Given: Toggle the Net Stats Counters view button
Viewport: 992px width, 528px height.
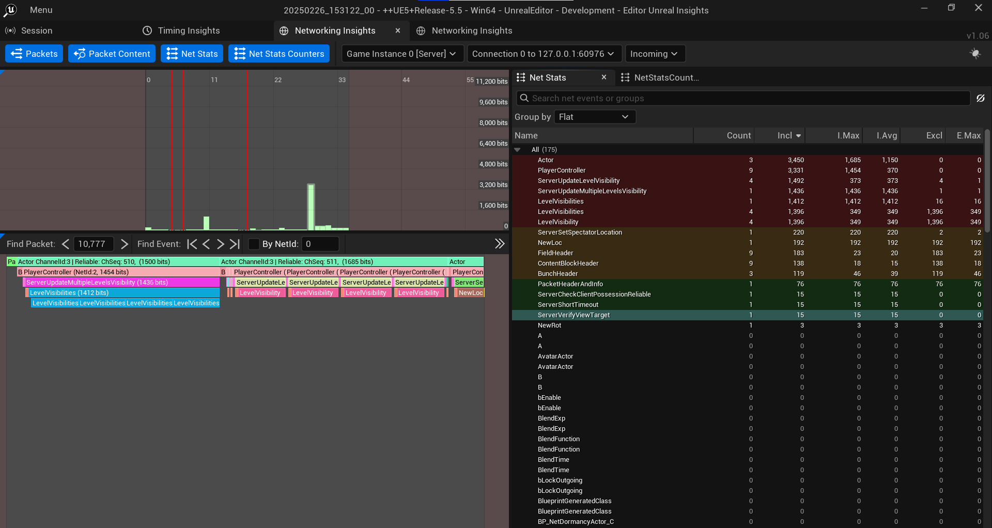Looking at the screenshot, I should click(279, 54).
